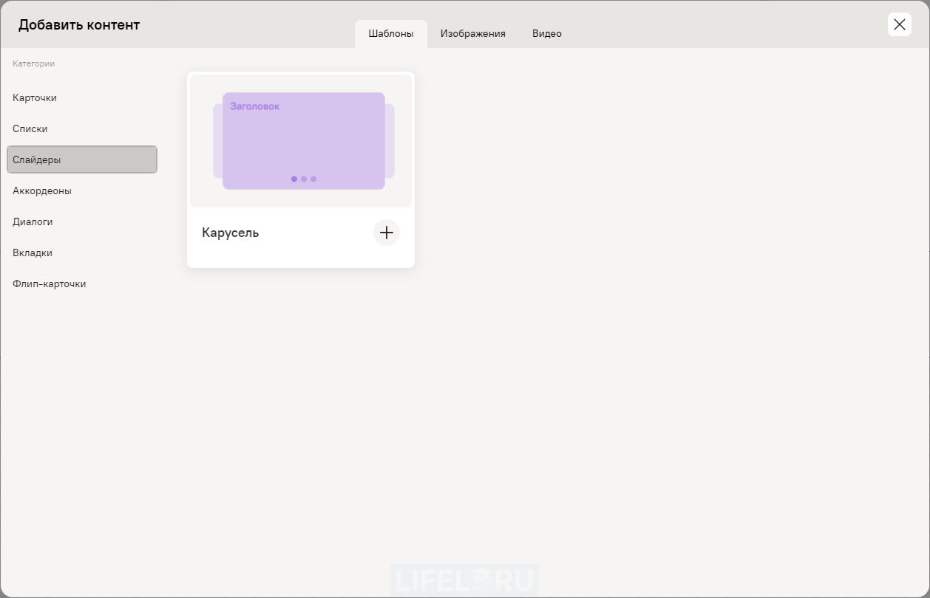Open the Видео tab
Viewport: 930px width, 598px height.
tap(547, 34)
